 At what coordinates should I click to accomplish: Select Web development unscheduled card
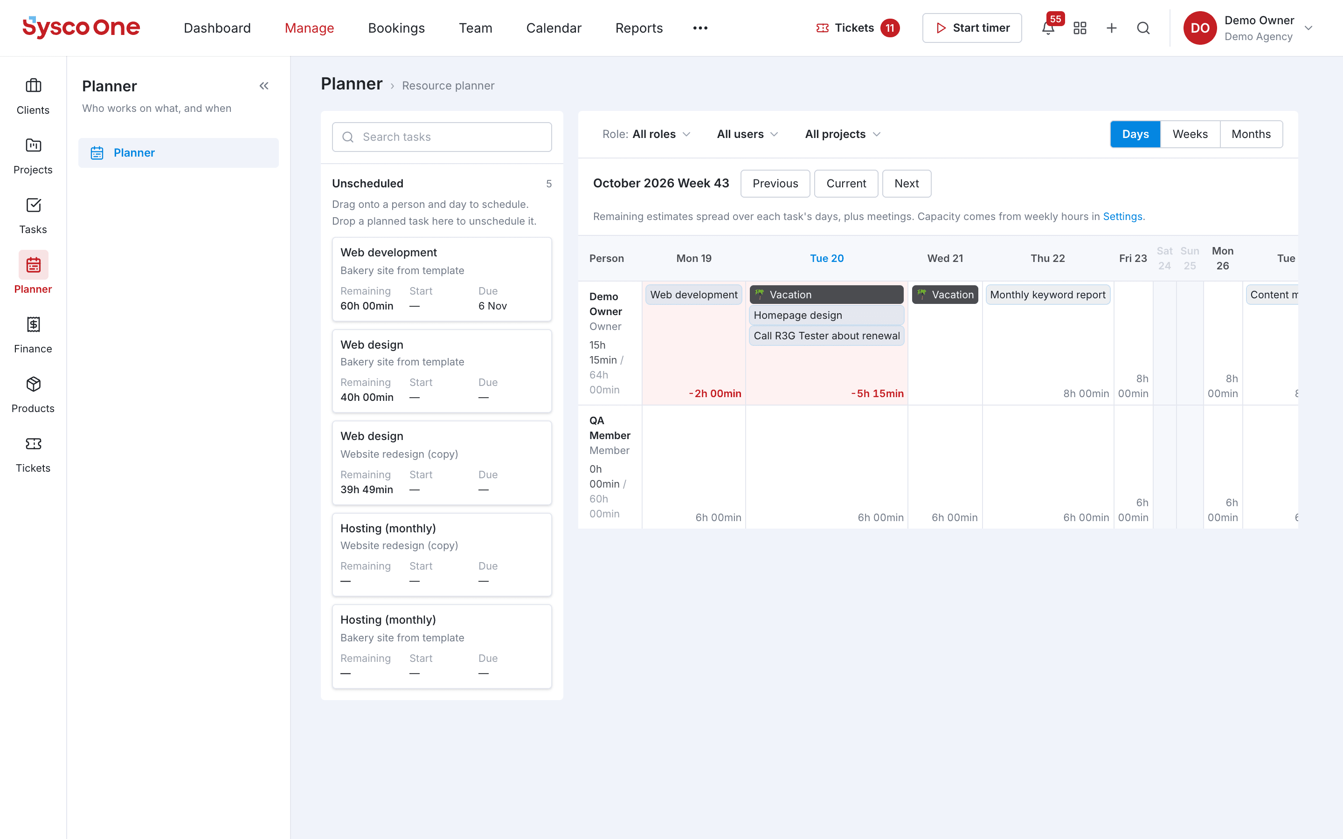pos(442,279)
